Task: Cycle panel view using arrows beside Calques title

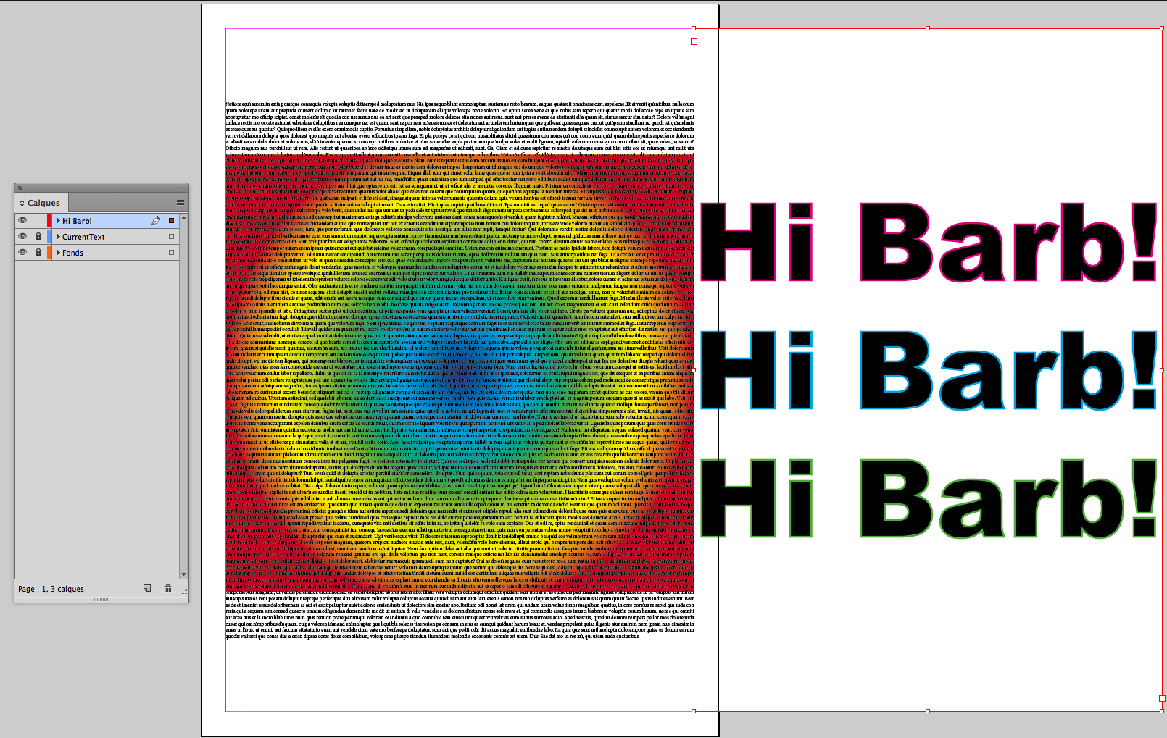Action: click(x=22, y=204)
